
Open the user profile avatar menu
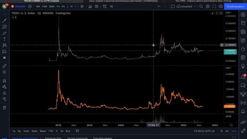pyautogui.click(x=5, y=6)
